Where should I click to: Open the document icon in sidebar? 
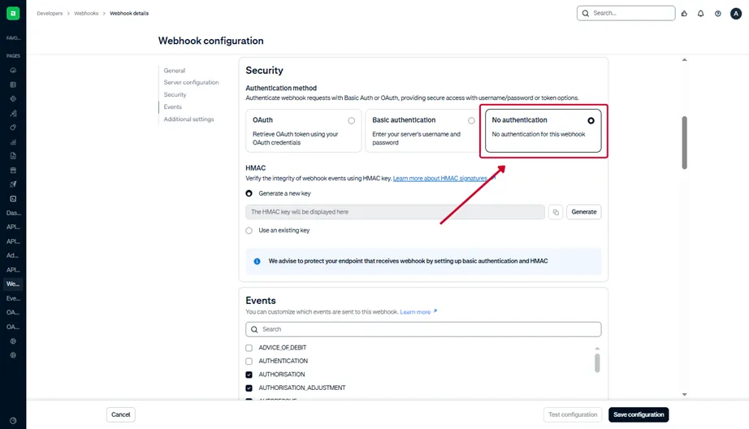(13, 156)
